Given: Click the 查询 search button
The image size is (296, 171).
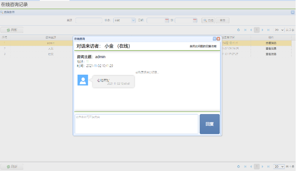Looking at the screenshot, I should 208,20.
